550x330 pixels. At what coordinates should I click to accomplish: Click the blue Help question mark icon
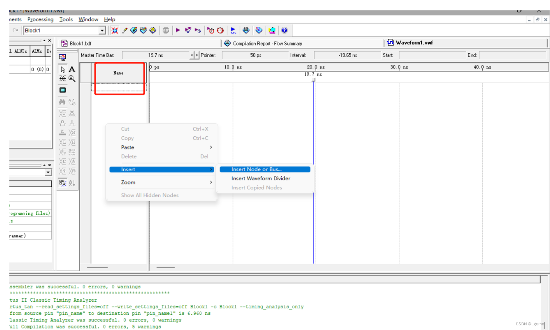click(285, 30)
